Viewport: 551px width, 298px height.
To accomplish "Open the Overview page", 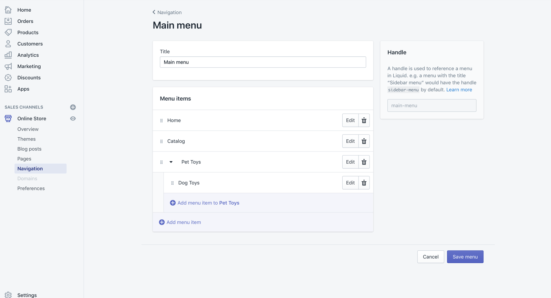I will tap(28, 129).
